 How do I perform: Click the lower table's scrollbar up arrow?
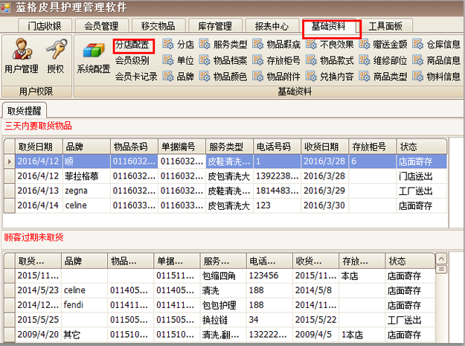pyautogui.click(x=440, y=258)
